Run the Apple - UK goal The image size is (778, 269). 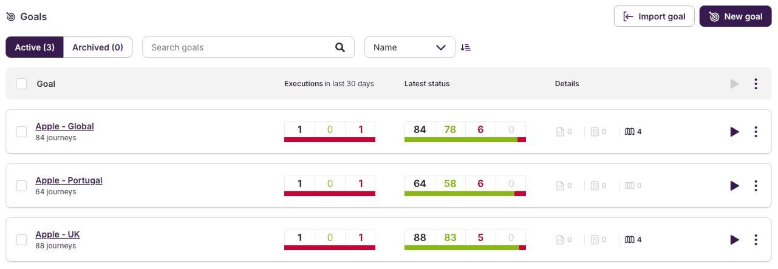coord(735,240)
